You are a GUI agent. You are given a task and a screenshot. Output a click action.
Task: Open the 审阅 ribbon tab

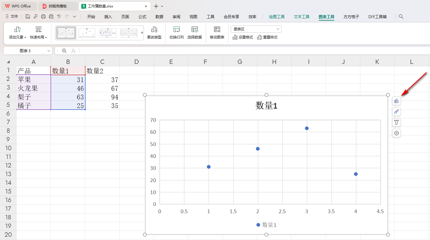pos(176,17)
